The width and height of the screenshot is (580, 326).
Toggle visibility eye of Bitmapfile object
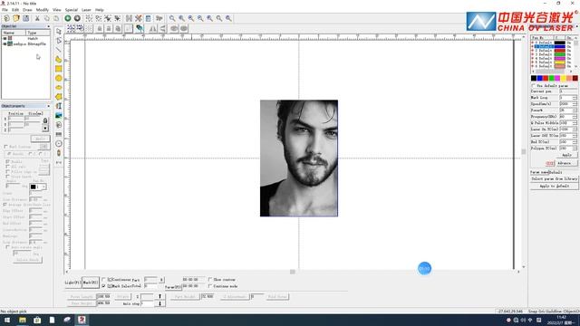(x=5, y=43)
